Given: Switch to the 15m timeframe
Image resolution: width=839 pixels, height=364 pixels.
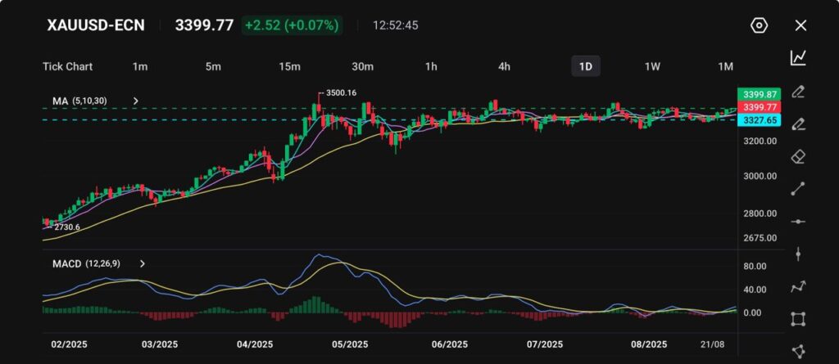Looking at the screenshot, I should (x=288, y=66).
